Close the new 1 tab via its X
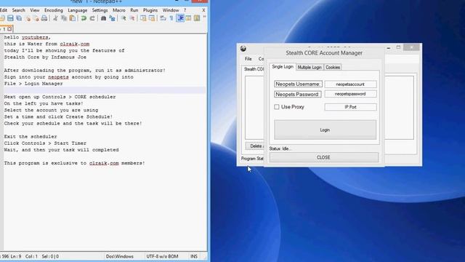This screenshot has width=465, height=262. 9,29
